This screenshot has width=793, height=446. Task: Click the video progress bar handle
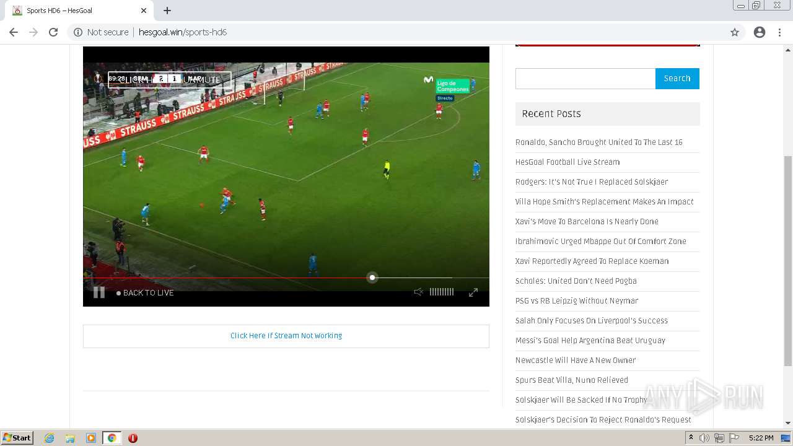[x=372, y=278]
